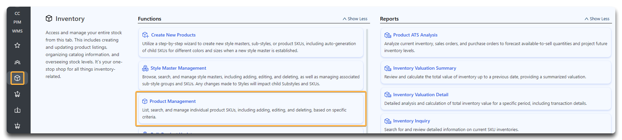The image size is (622, 140).
Task: Switch to the WMS module tab
Action: [x=17, y=31]
